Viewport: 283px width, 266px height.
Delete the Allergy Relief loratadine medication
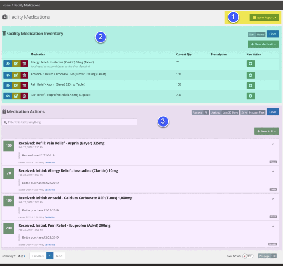click(x=24, y=63)
